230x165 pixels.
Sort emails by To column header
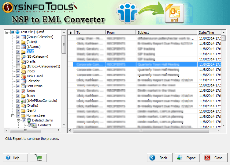coord(90,32)
